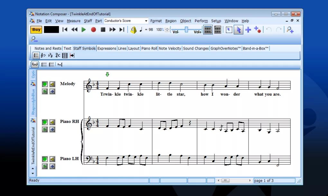Switch to page view layout icon

click(208, 30)
